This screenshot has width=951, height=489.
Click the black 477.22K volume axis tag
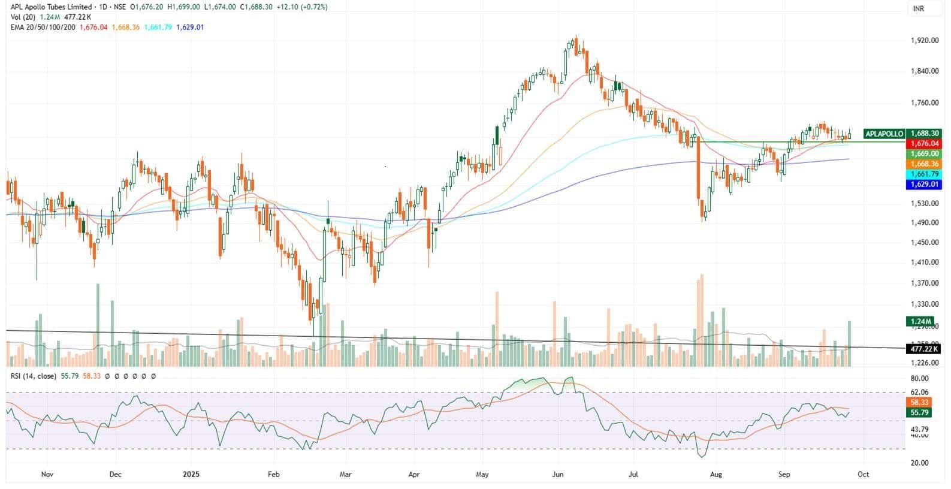(924, 349)
